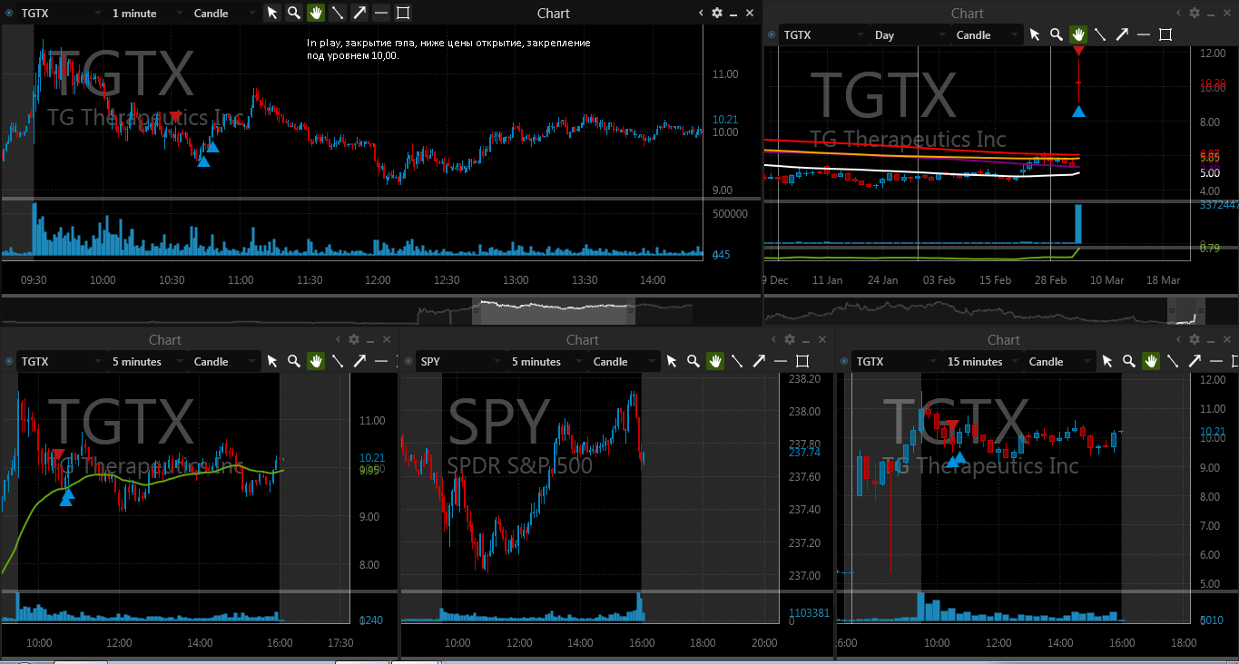This screenshot has height=664, width=1239.
Task: Select the pointer tool in the 1 minute chart
Action: pyautogui.click(x=272, y=13)
